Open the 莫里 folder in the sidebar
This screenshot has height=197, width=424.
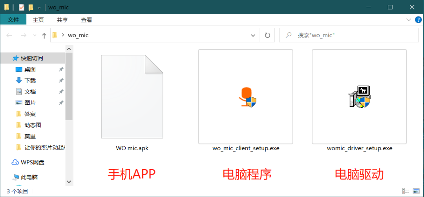tap(30, 136)
